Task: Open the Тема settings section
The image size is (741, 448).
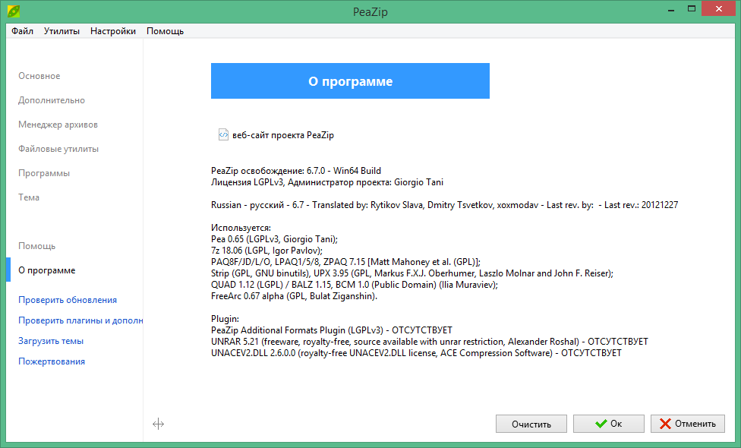Action: pyautogui.click(x=29, y=197)
